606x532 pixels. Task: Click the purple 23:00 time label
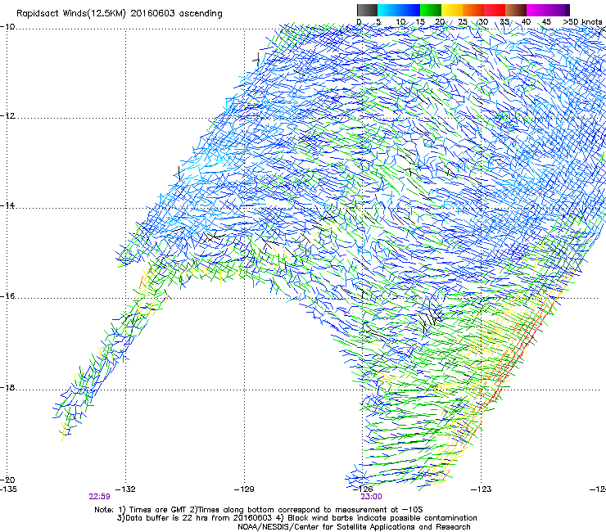(371, 497)
